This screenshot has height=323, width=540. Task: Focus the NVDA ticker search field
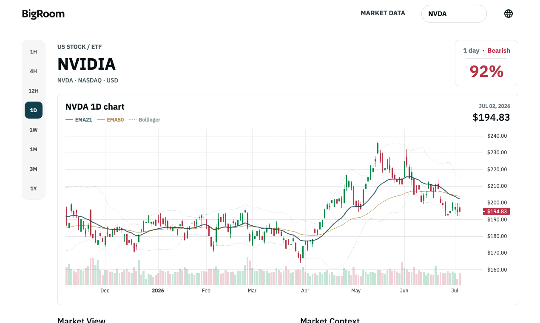point(454,14)
